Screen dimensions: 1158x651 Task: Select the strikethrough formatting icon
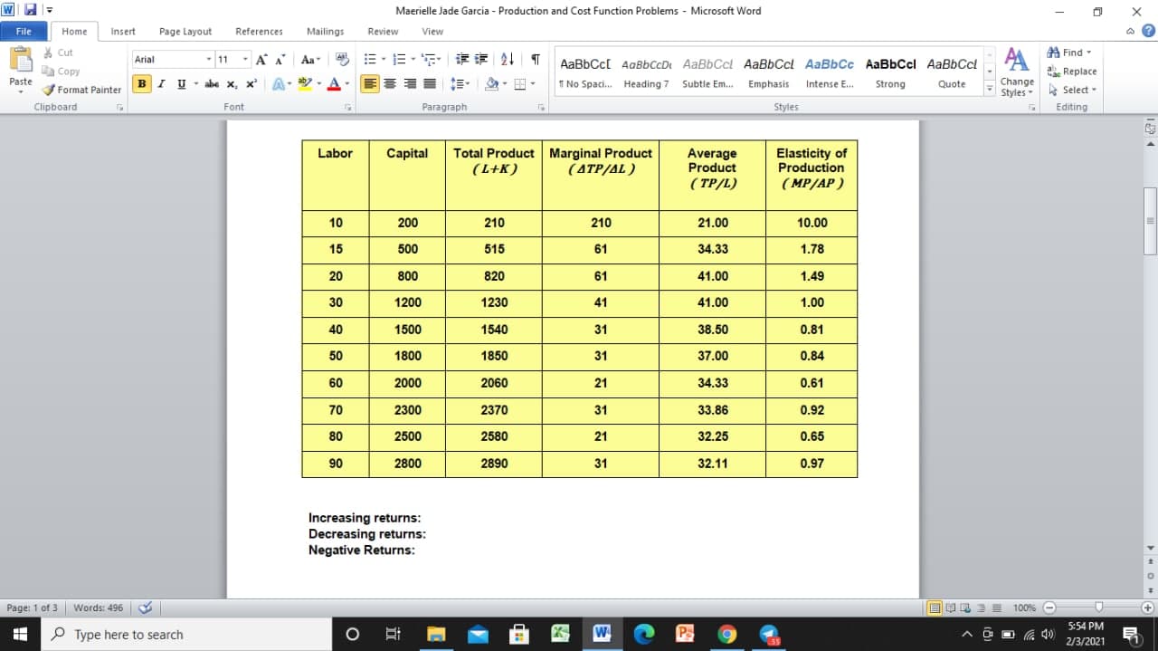pyautogui.click(x=211, y=83)
